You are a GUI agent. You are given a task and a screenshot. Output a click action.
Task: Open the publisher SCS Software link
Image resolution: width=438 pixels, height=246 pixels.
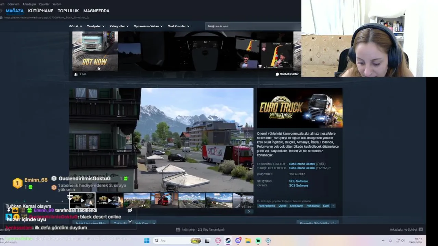coord(298,186)
